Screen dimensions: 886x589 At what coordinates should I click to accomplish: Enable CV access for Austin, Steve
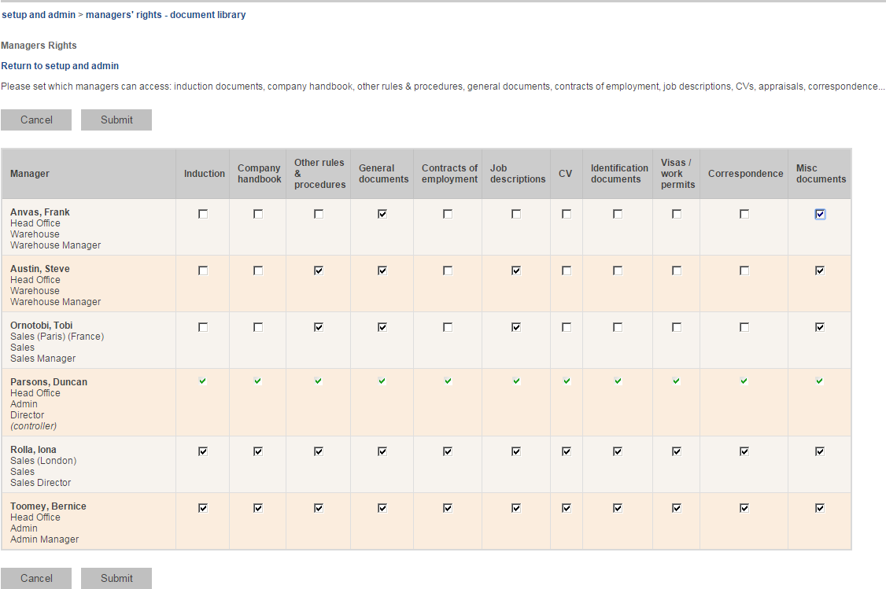pos(567,271)
